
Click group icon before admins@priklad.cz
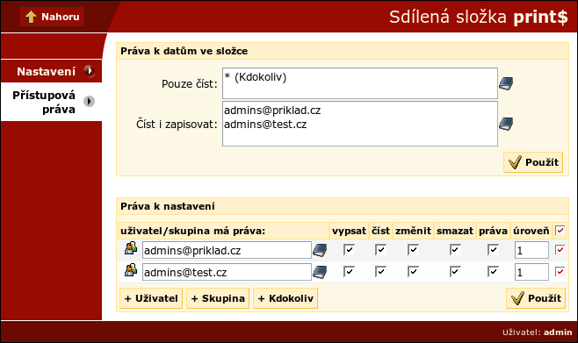pyautogui.click(x=131, y=248)
